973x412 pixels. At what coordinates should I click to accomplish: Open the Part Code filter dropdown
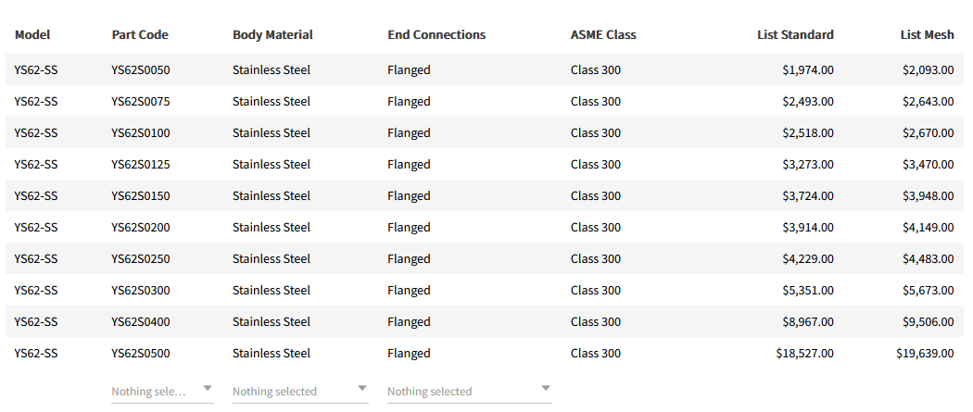tap(162, 391)
